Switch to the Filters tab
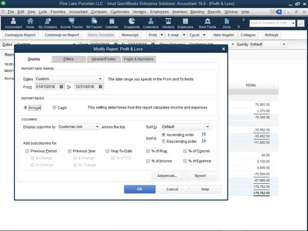This screenshot has height=231, width=308. tap(69, 59)
